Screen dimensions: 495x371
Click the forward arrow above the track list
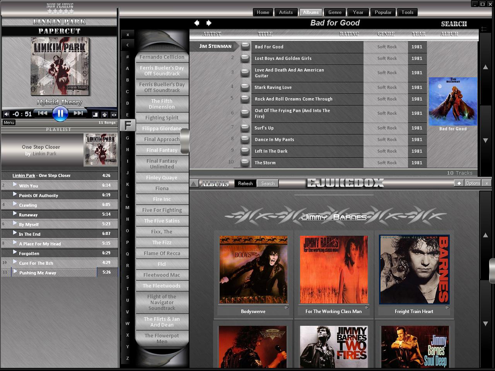point(209,23)
